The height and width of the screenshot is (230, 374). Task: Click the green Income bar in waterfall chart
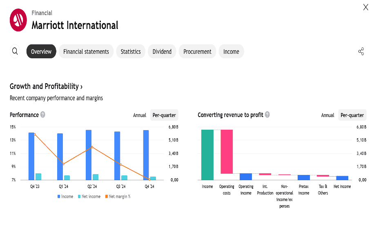207,155
